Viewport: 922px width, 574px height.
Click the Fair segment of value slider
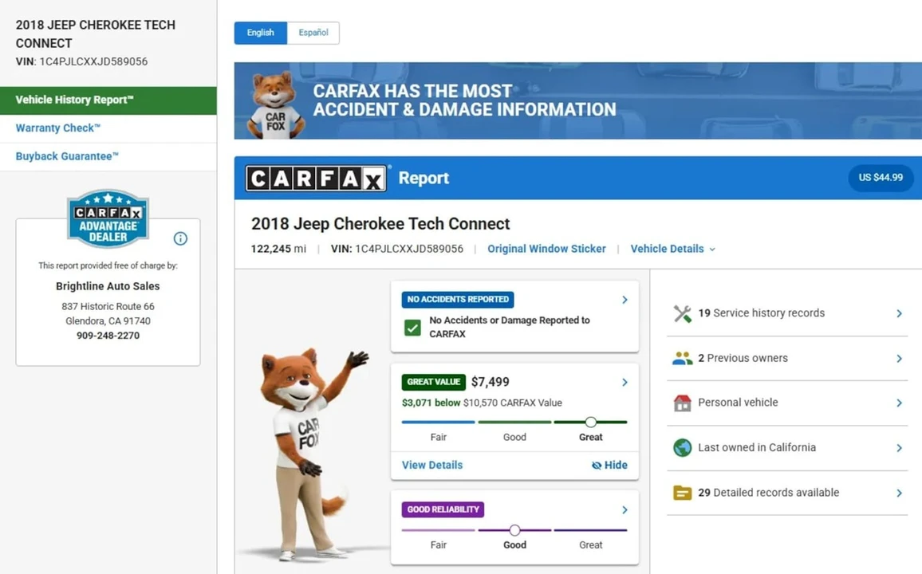click(x=438, y=422)
